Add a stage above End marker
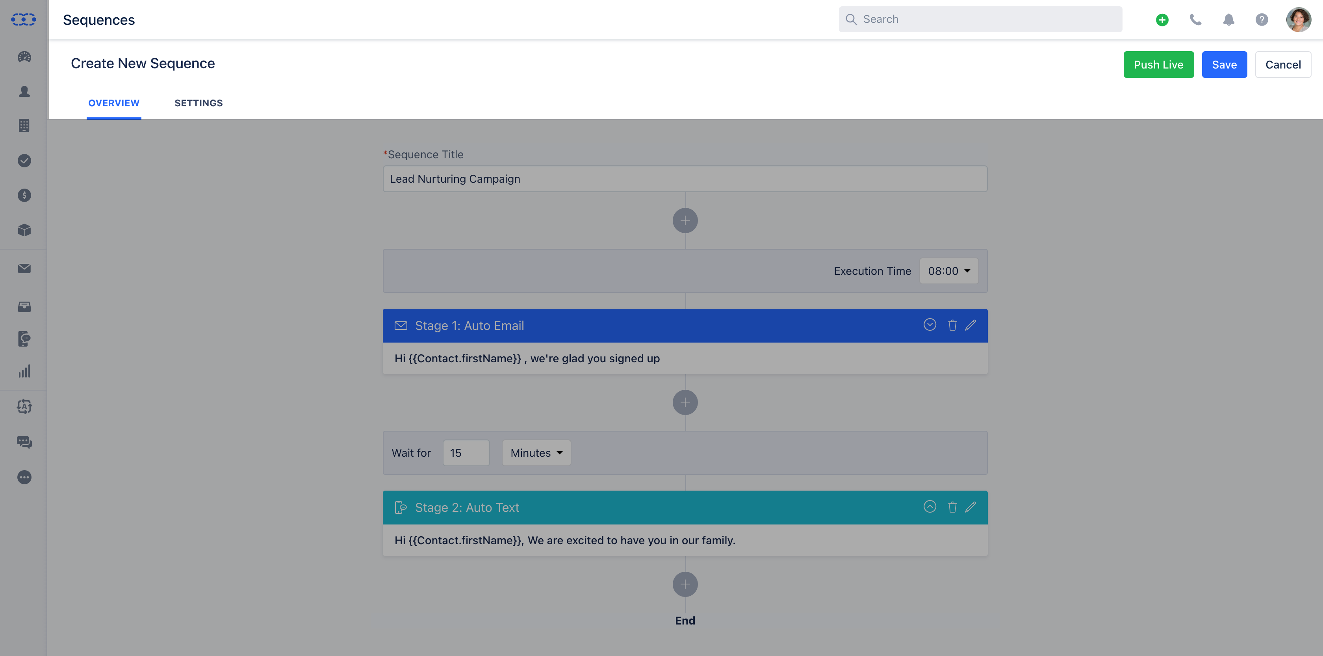1323x656 pixels. pos(685,584)
